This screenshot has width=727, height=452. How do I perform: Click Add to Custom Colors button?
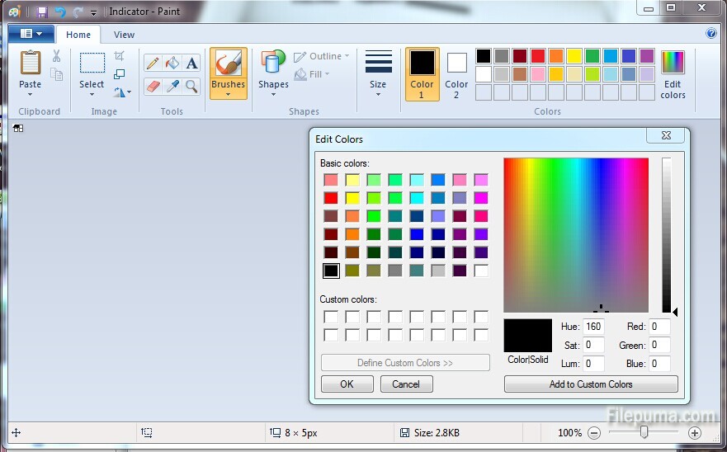pos(591,384)
